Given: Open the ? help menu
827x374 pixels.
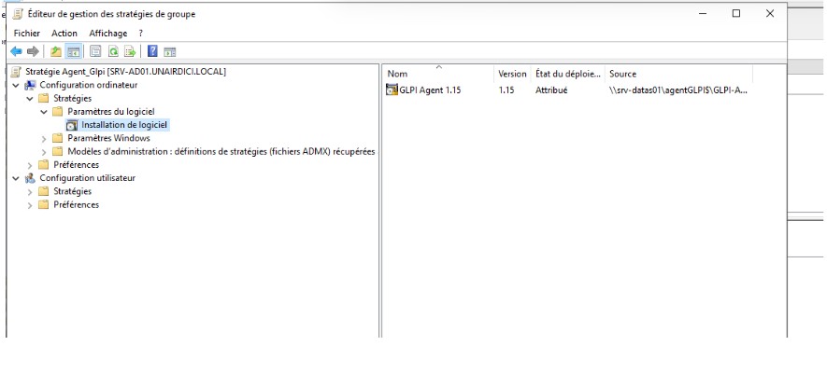Looking at the screenshot, I should pos(141,34).
